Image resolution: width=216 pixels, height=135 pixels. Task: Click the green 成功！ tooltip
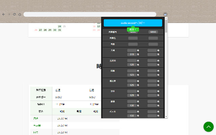[x=133, y=29]
